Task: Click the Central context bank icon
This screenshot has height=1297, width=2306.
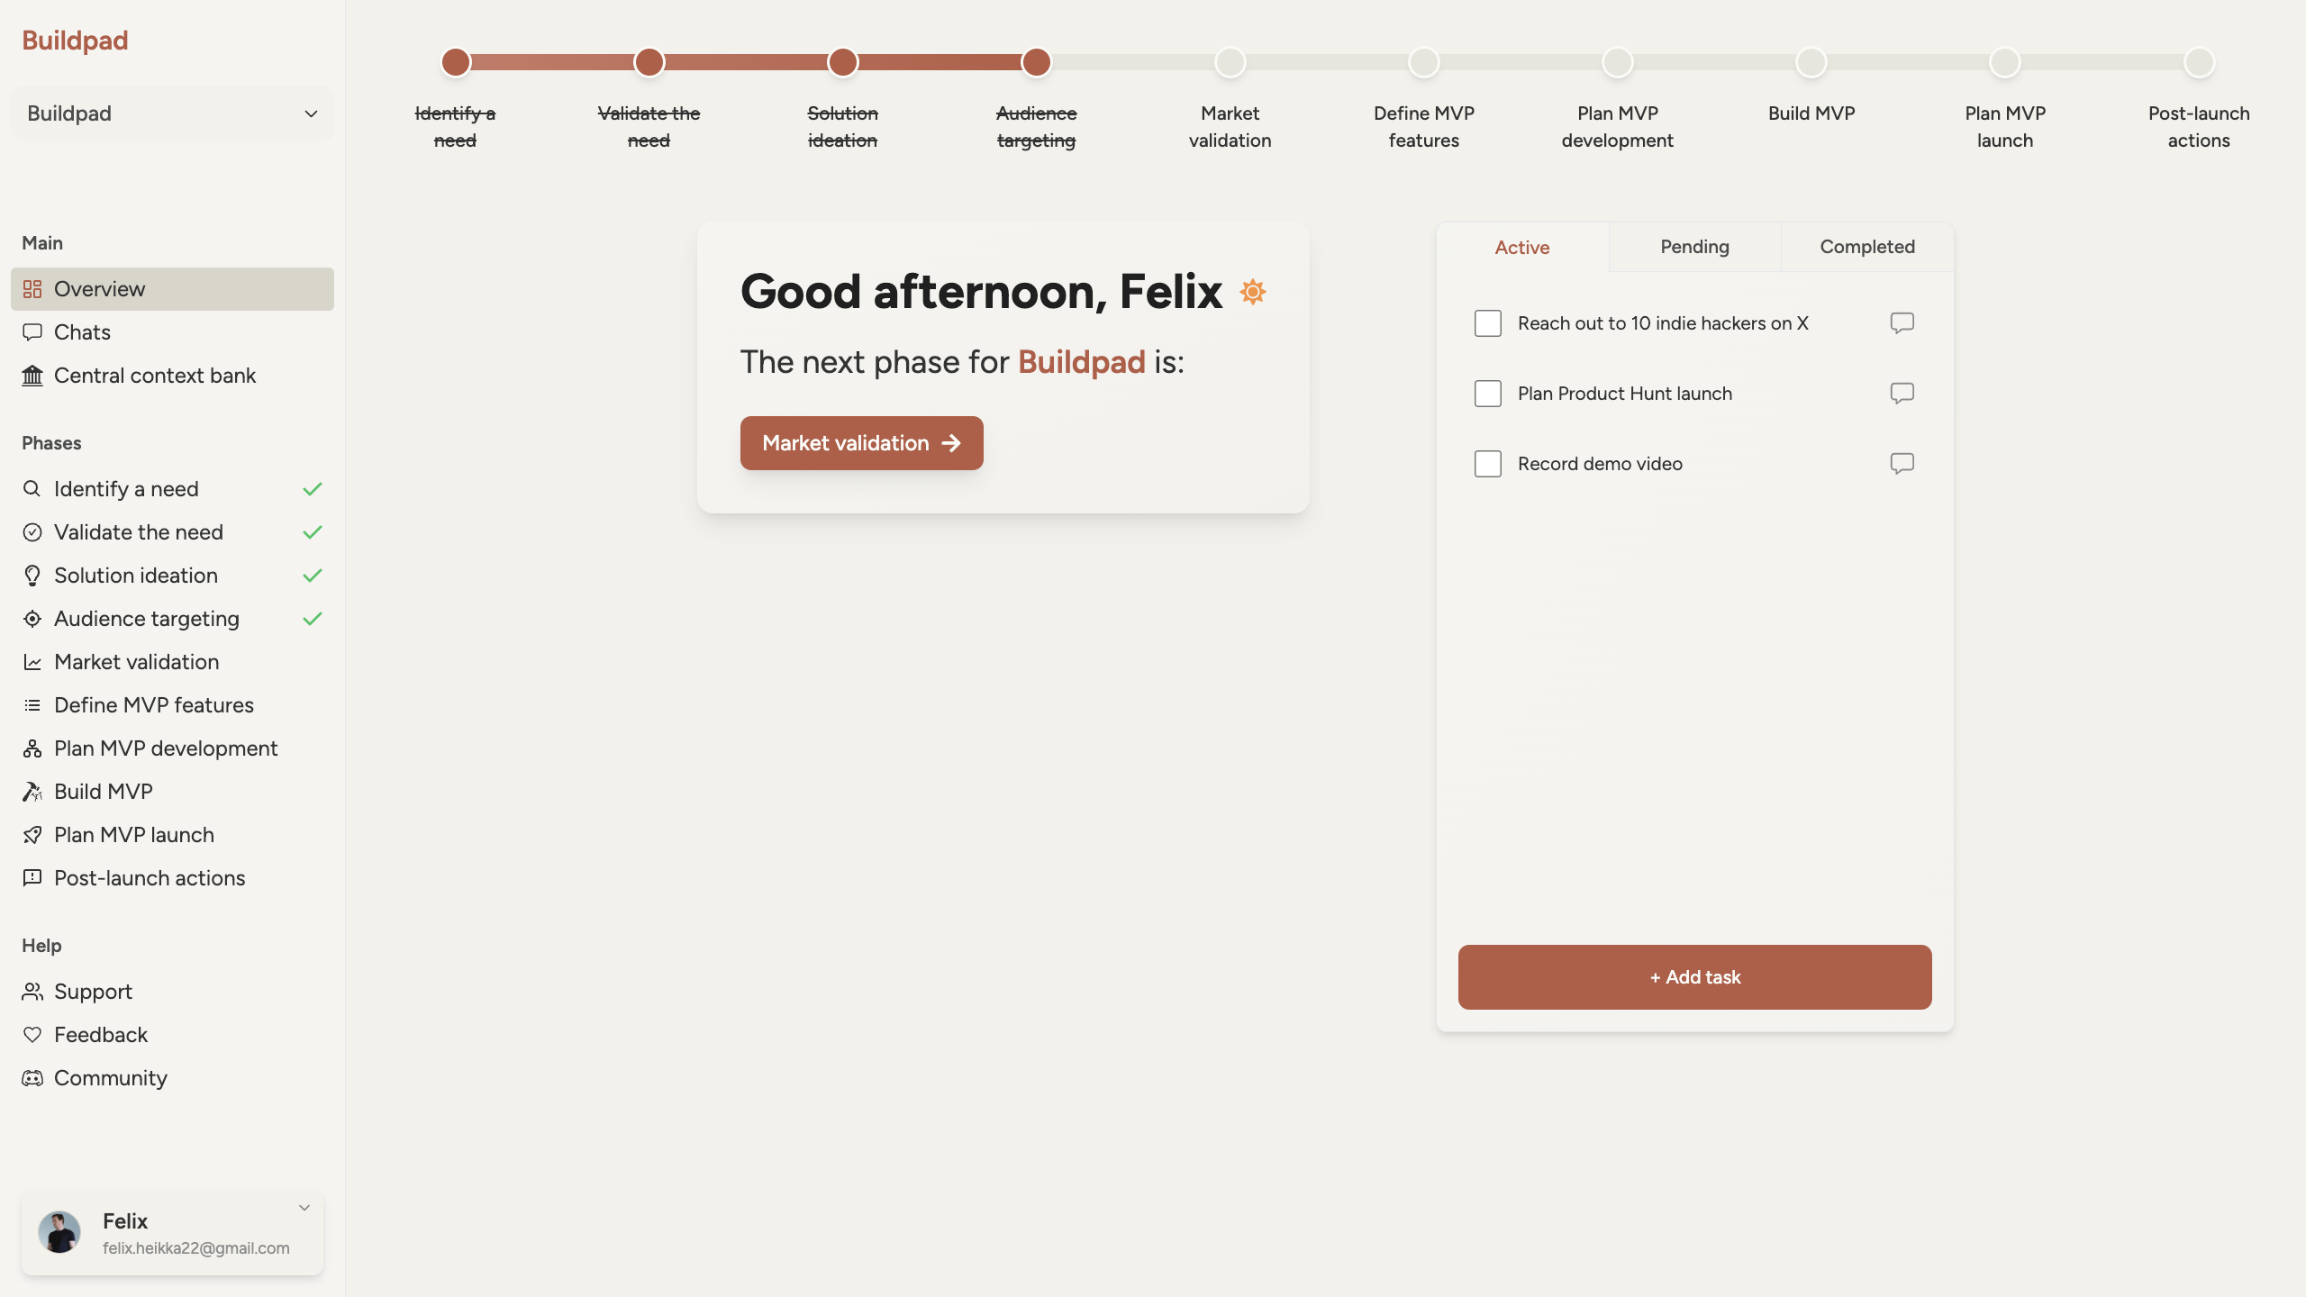Action: [32, 376]
